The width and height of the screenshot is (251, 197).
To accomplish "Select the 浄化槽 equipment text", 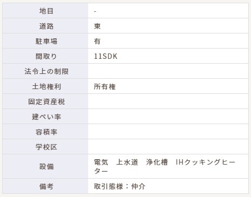I will tap(157, 162).
